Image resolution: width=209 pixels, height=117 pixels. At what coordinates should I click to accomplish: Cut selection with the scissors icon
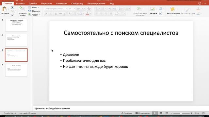pos(12,7)
